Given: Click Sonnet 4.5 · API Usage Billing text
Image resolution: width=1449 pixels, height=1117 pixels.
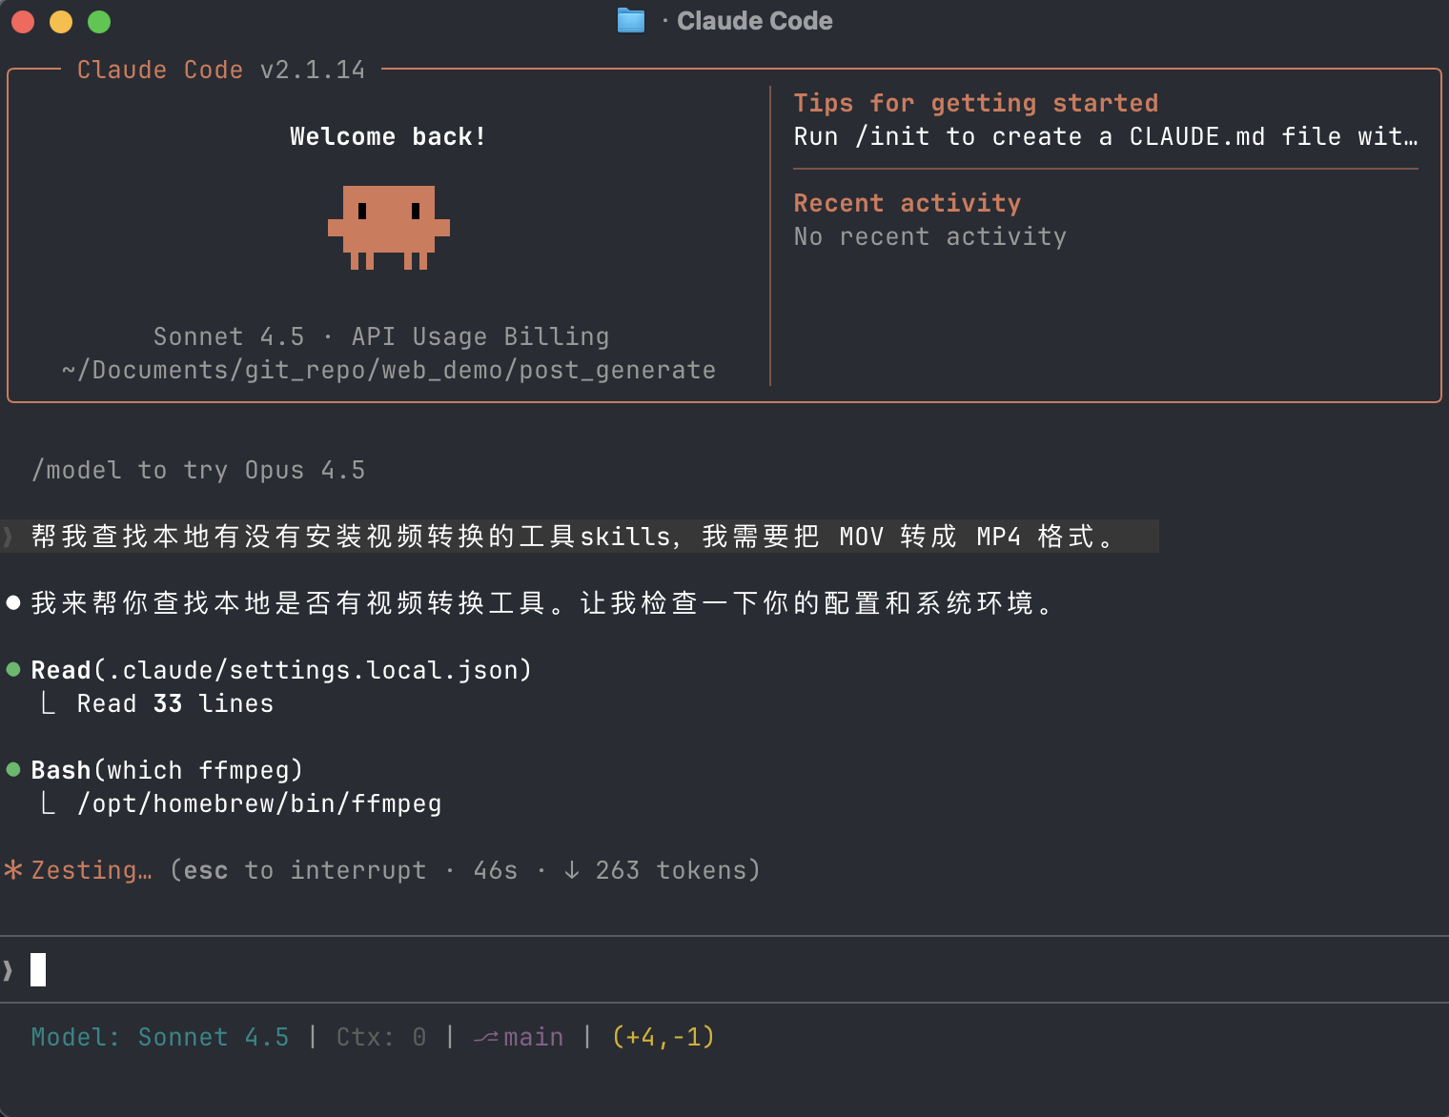Looking at the screenshot, I should click(x=381, y=336).
